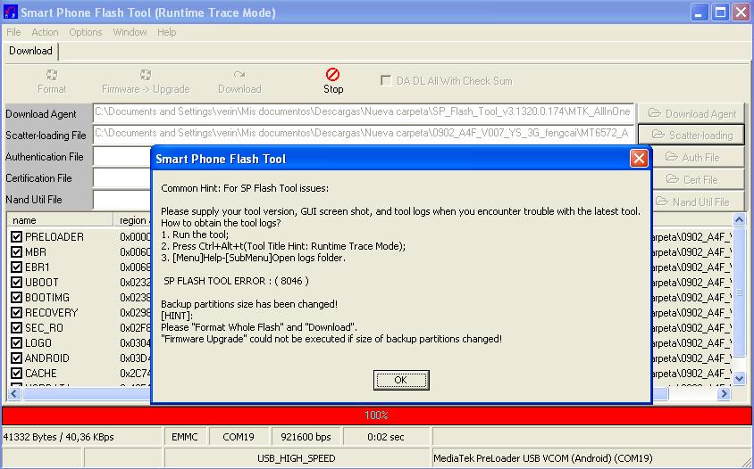Open the Window menu
The width and height of the screenshot is (754, 469).
point(130,32)
